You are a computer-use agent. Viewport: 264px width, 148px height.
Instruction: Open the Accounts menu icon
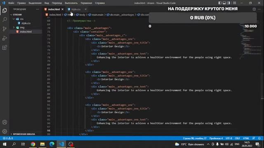[x=5, y=122]
